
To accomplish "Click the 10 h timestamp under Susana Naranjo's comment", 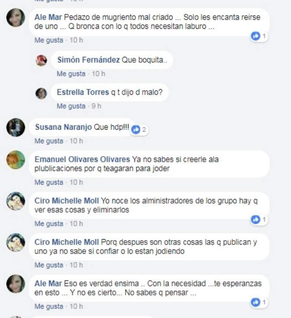I will (76, 141).
